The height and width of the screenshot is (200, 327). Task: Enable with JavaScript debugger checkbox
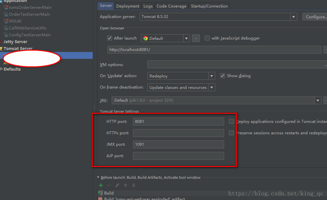click(x=207, y=38)
